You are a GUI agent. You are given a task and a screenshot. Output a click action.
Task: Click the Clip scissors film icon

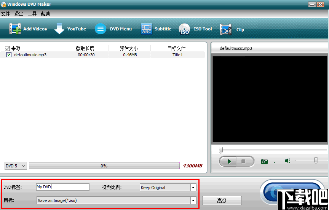point(225,29)
